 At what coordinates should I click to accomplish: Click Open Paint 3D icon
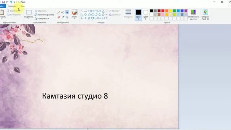[x=205, y=12]
